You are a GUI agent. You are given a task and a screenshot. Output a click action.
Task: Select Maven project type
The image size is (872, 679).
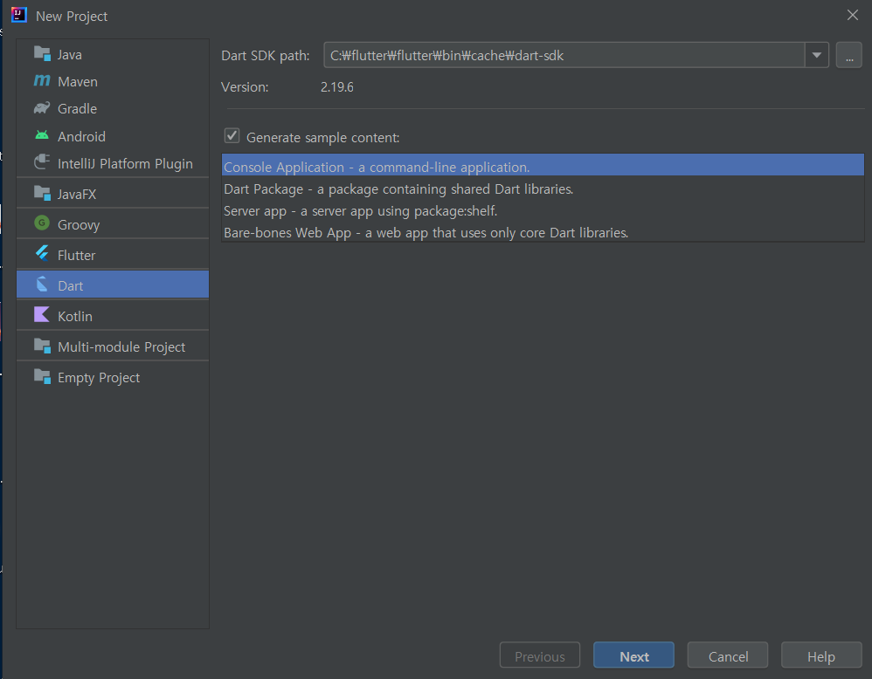pos(113,82)
